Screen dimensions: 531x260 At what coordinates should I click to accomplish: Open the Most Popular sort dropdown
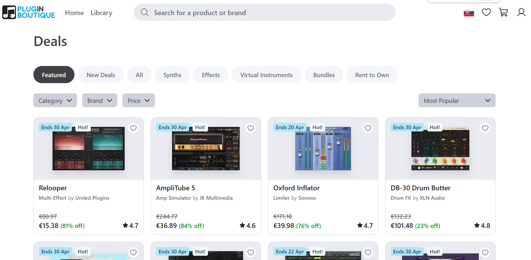point(457,100)
